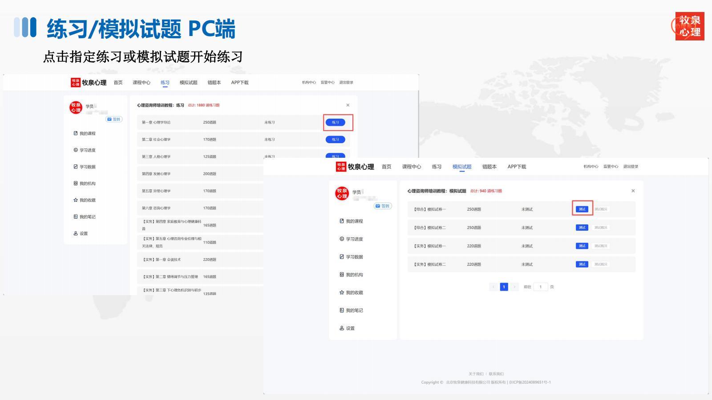Open 我的笔记 icon in the practice page sidebar
The height and width of the screenshot is (400, 712).
pyautogui.click(x=76, y=217)
